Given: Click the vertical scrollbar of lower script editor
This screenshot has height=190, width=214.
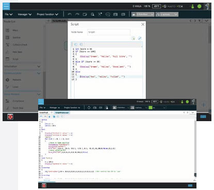Looking at the screenshot, I should pyautogui.click(x=195, y=149).
